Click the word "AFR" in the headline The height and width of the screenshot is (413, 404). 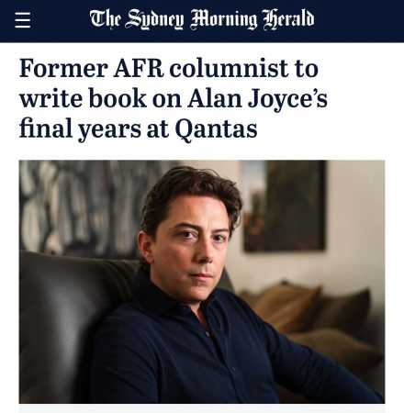point(139,68)
